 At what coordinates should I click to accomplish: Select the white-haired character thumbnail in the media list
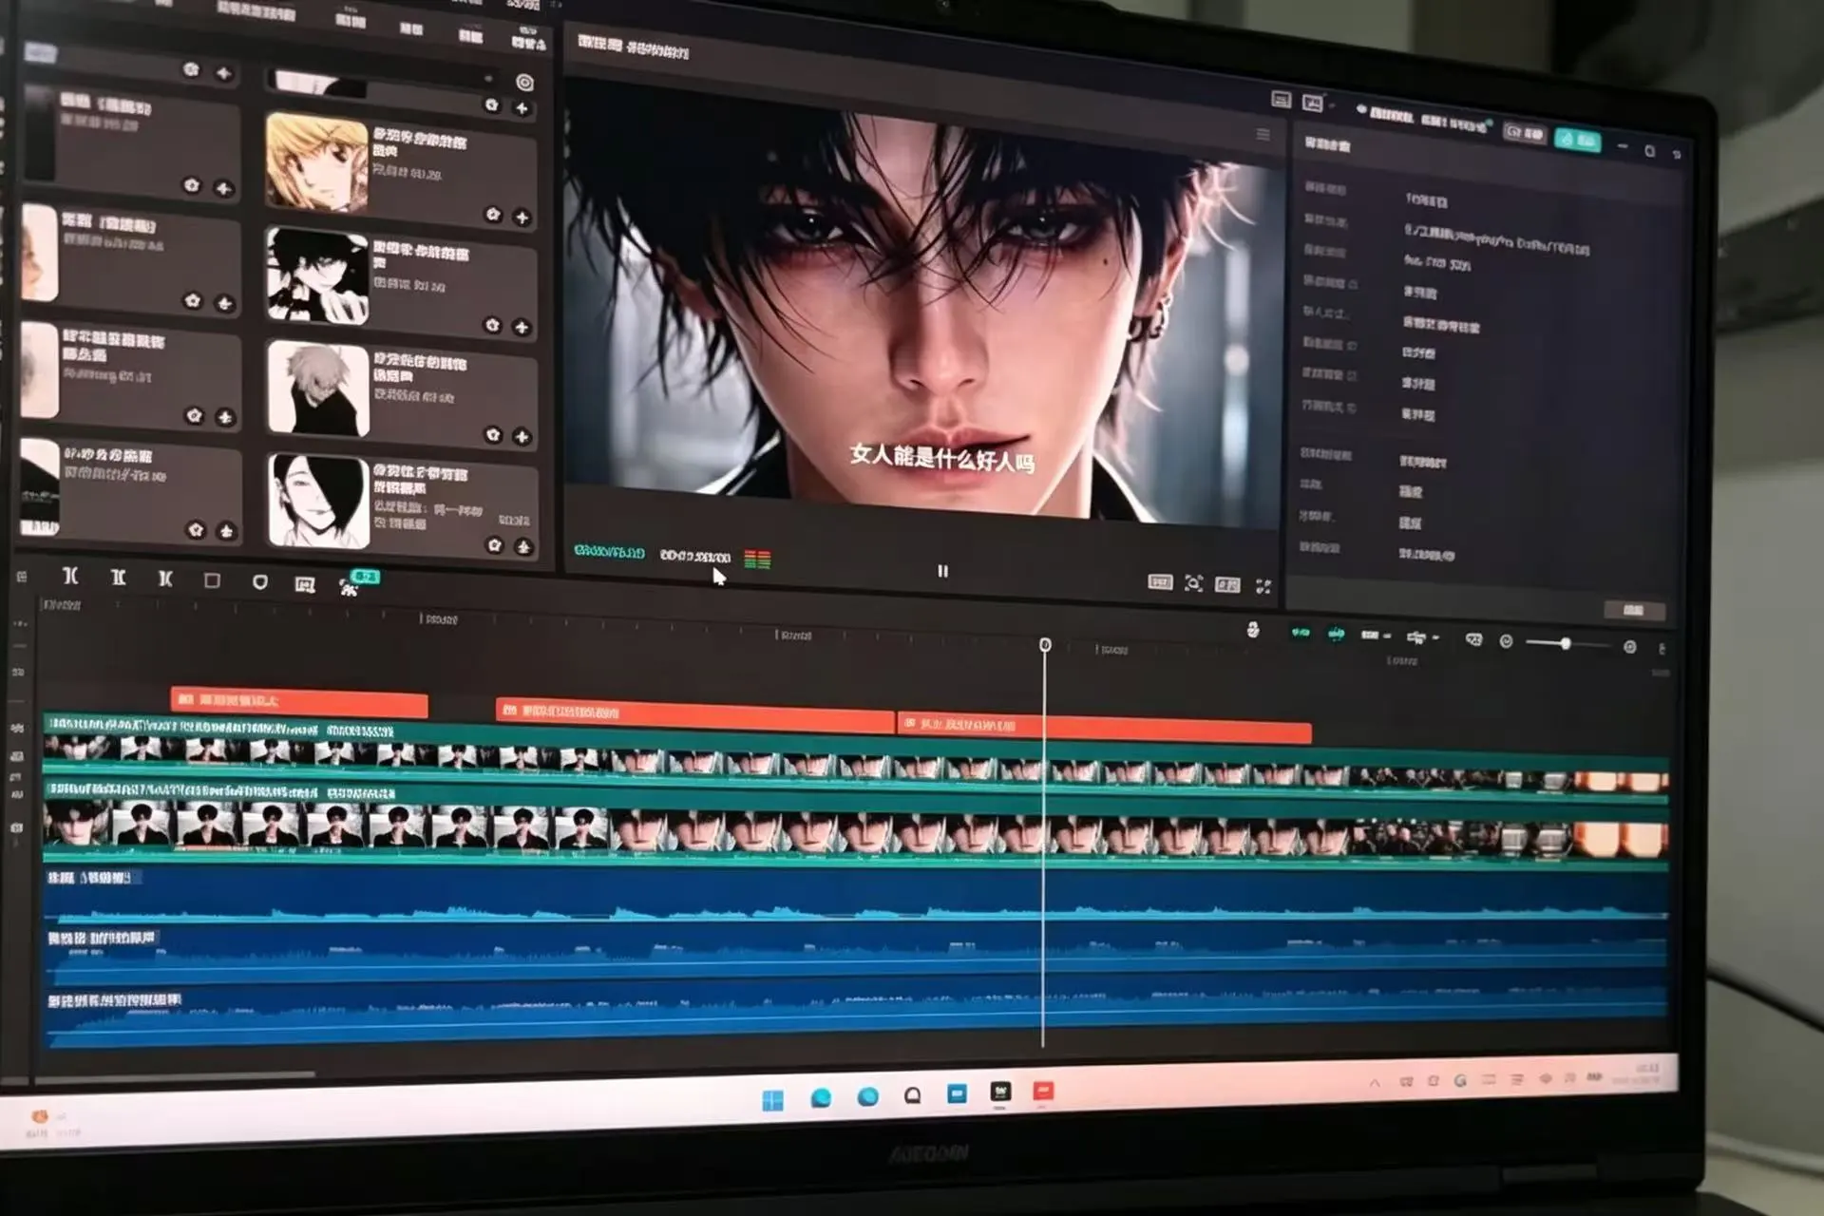[x=318, y=389]
